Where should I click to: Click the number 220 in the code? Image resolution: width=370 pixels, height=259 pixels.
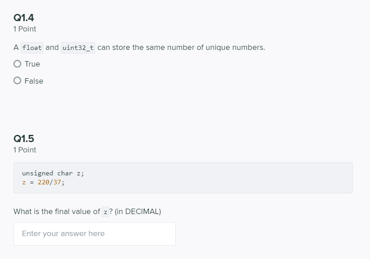click(43, 182)
